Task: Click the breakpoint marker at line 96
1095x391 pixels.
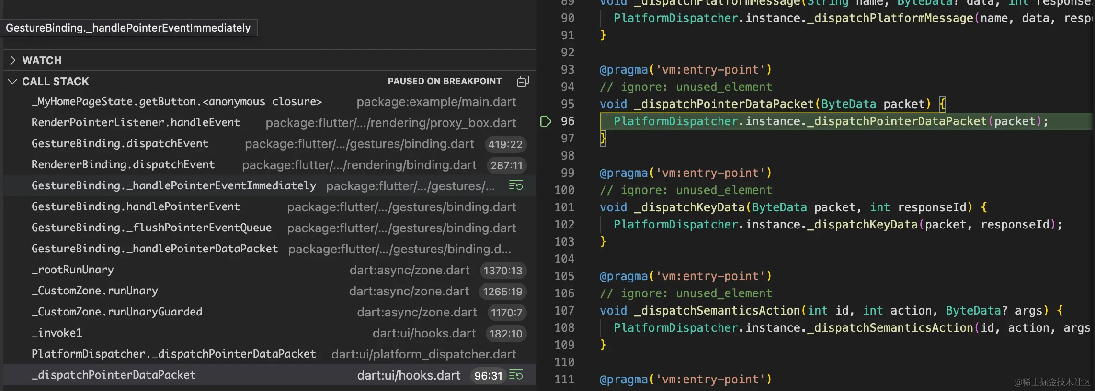Action: click(x=546, y=121)
